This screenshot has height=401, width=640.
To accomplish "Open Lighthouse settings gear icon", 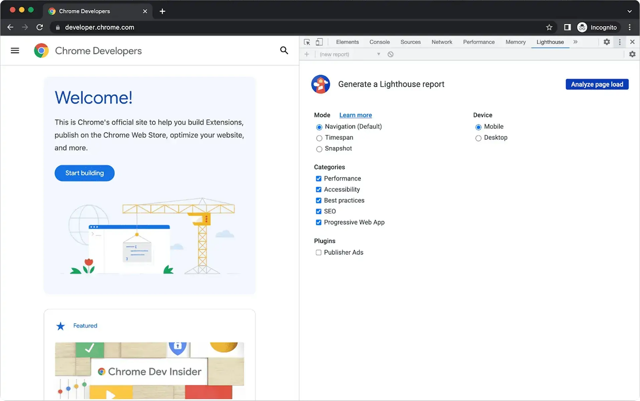I will (632, 54).
